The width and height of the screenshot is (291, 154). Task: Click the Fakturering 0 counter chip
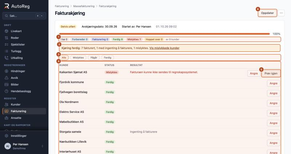click(x=100, y=39)
